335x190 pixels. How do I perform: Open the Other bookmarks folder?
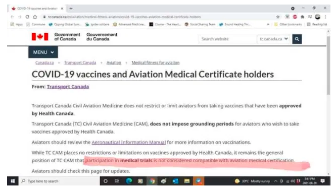(x=288, y=24)
